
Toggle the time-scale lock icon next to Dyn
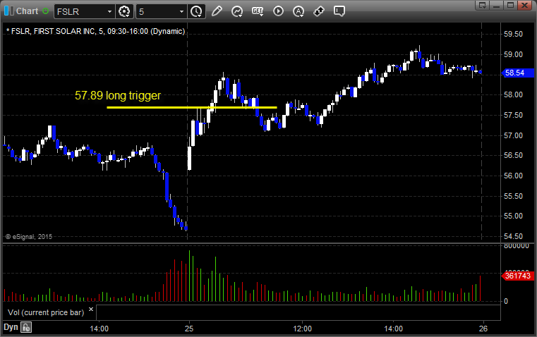pyautogui.click(x=26, y=327)
